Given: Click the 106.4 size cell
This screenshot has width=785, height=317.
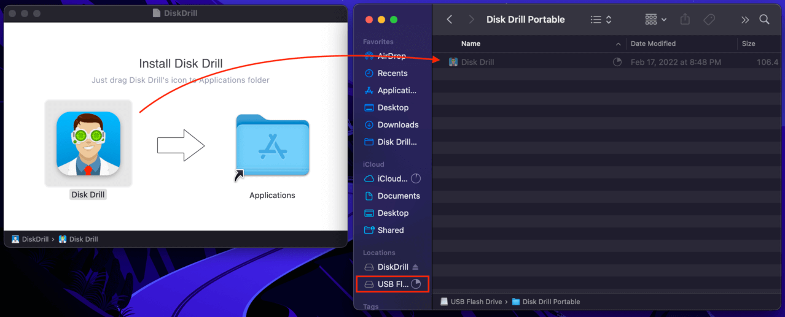Looking at the screenshot, I should coord(768,62).
